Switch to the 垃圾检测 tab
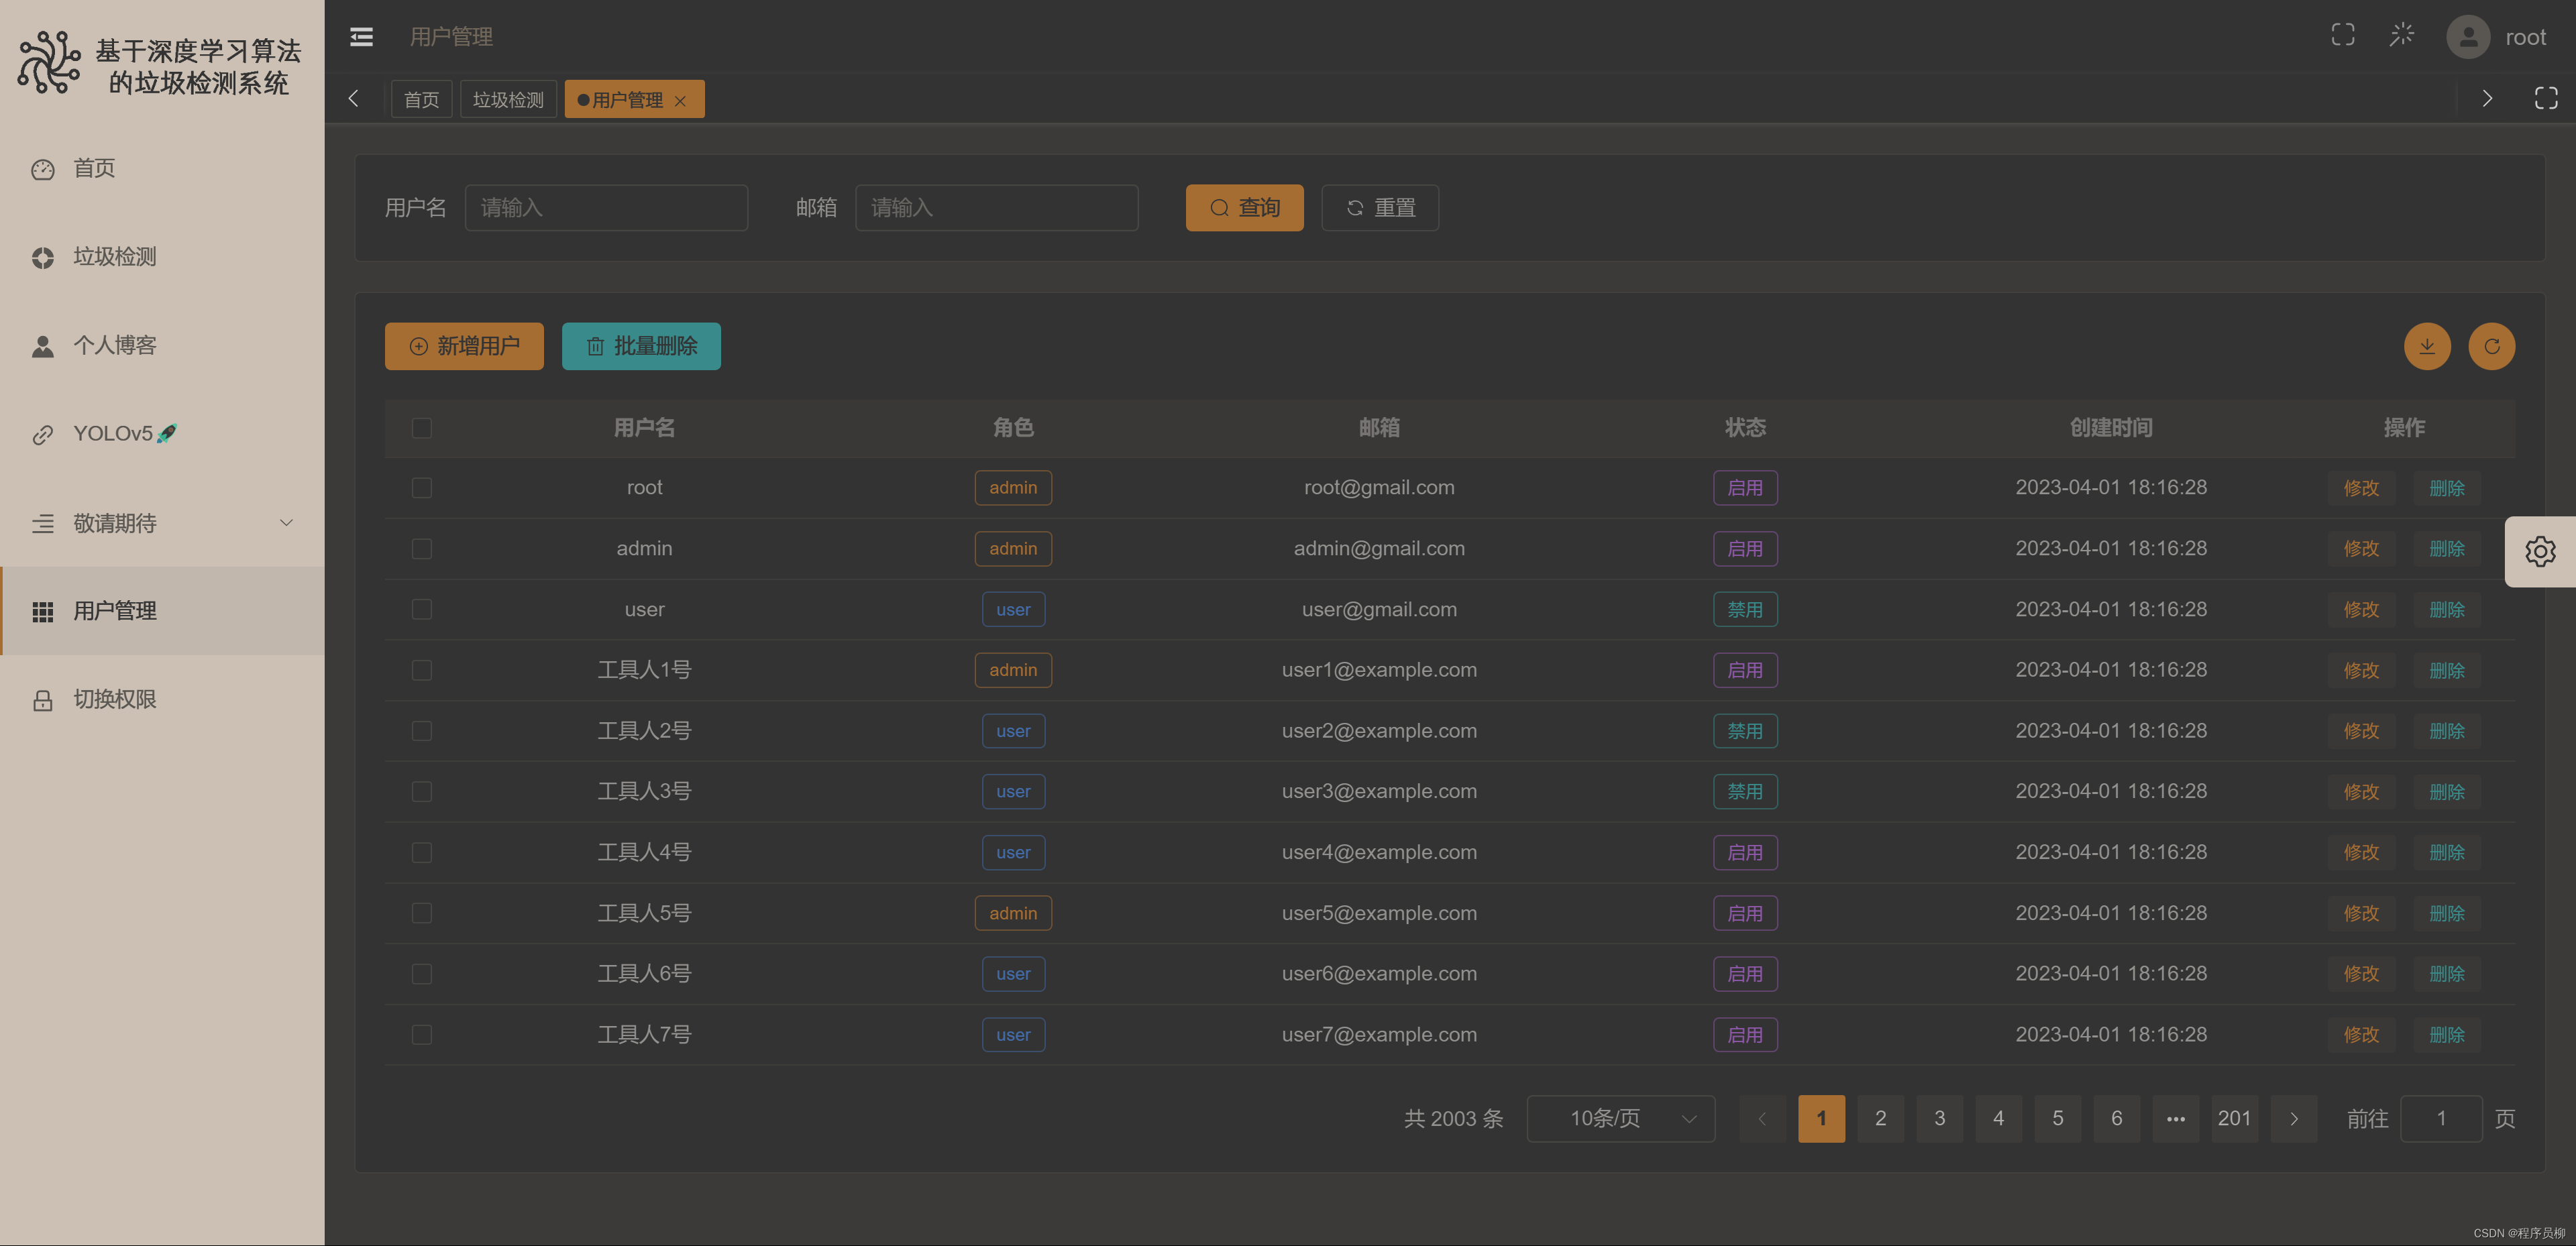Image resolution: width=2576 pixels, height=1246 pixels. point(508,99)
